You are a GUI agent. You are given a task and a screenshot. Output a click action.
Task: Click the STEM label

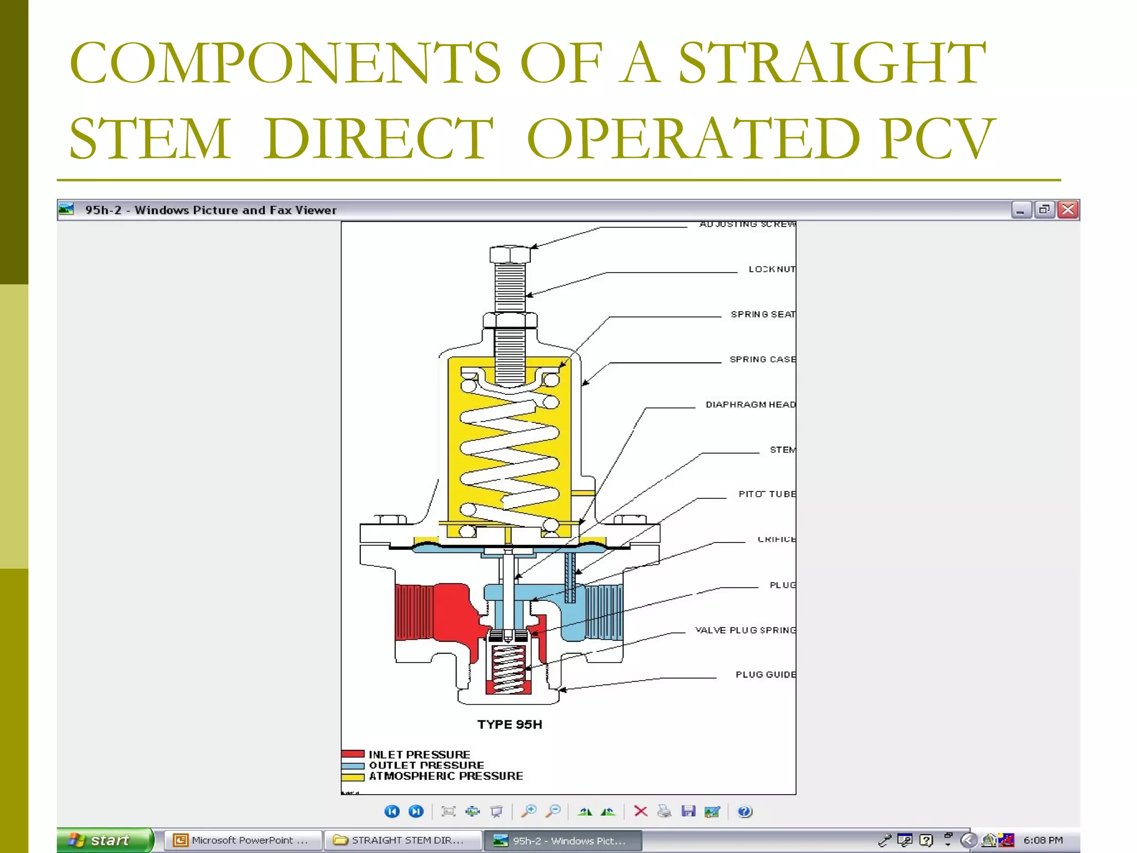coord(783,450)
